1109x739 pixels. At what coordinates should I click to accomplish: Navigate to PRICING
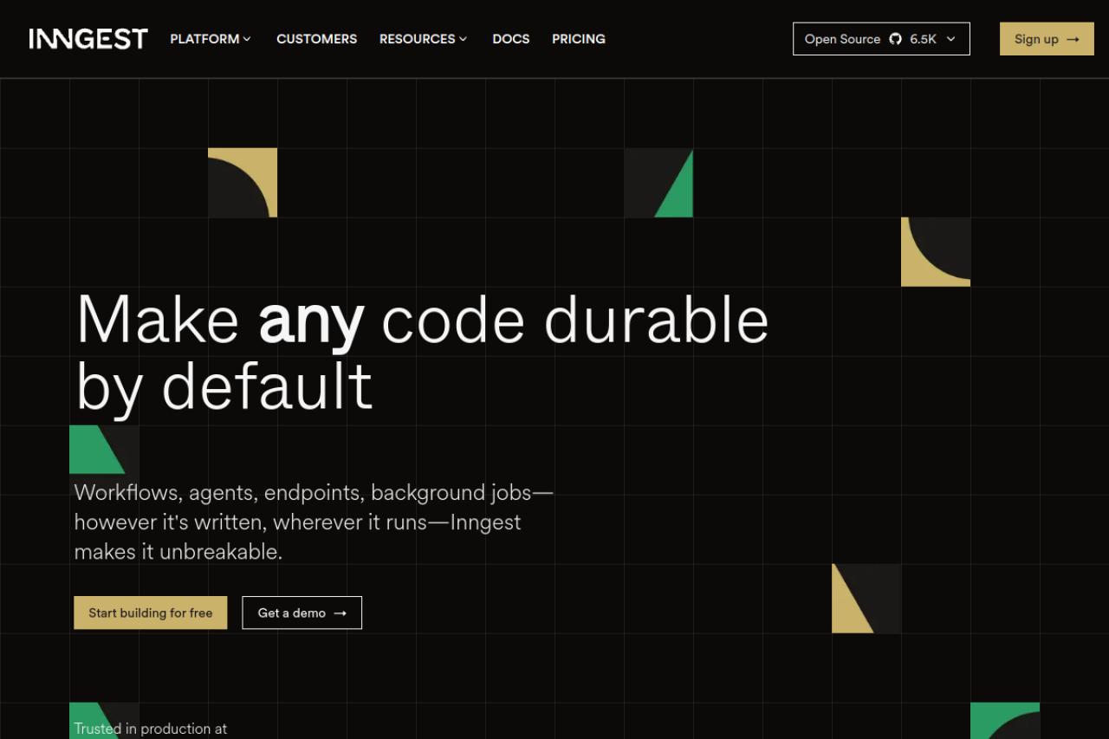click(x=578, y=39)
